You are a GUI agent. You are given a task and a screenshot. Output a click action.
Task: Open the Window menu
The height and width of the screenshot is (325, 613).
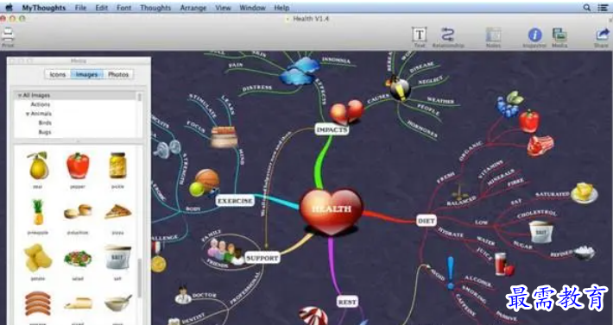coord(253,8)
